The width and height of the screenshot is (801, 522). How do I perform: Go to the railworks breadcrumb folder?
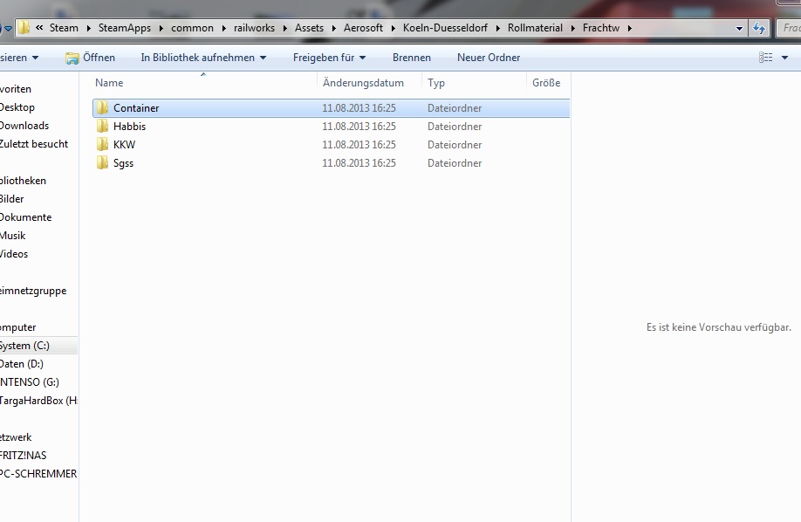point(255,28)
